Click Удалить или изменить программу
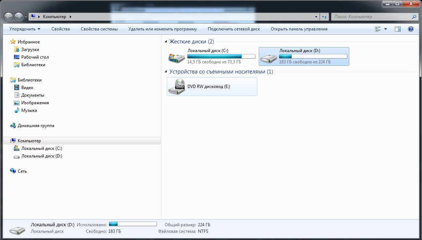The image size is (422, 240). point(163,29)
